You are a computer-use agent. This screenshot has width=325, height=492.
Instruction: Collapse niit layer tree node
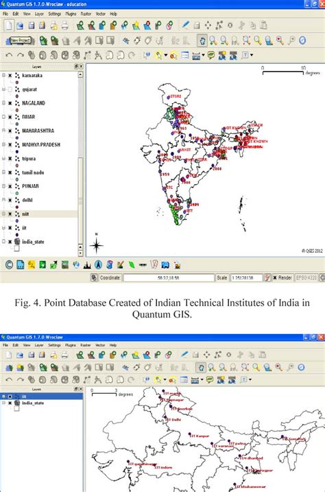pyautogui.click(x=3, y=214)
